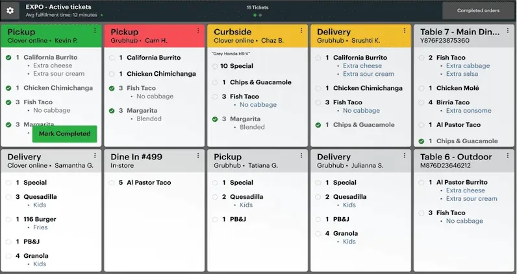This screenshot has width=517, height=274.
Task: Open kebab menu on Cam H. pickup ticket
Action: [x=199, y=30]
